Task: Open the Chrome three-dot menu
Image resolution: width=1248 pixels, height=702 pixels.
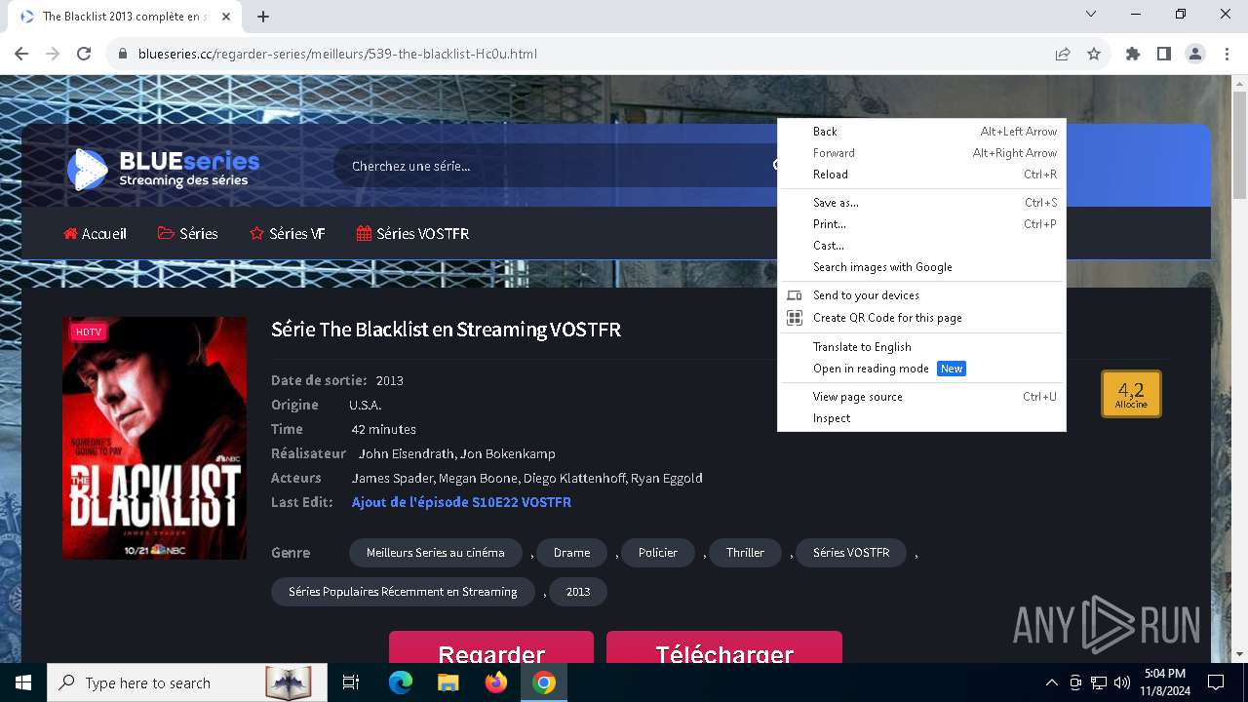Action: pyautogui.click(x=1227, y=54)
